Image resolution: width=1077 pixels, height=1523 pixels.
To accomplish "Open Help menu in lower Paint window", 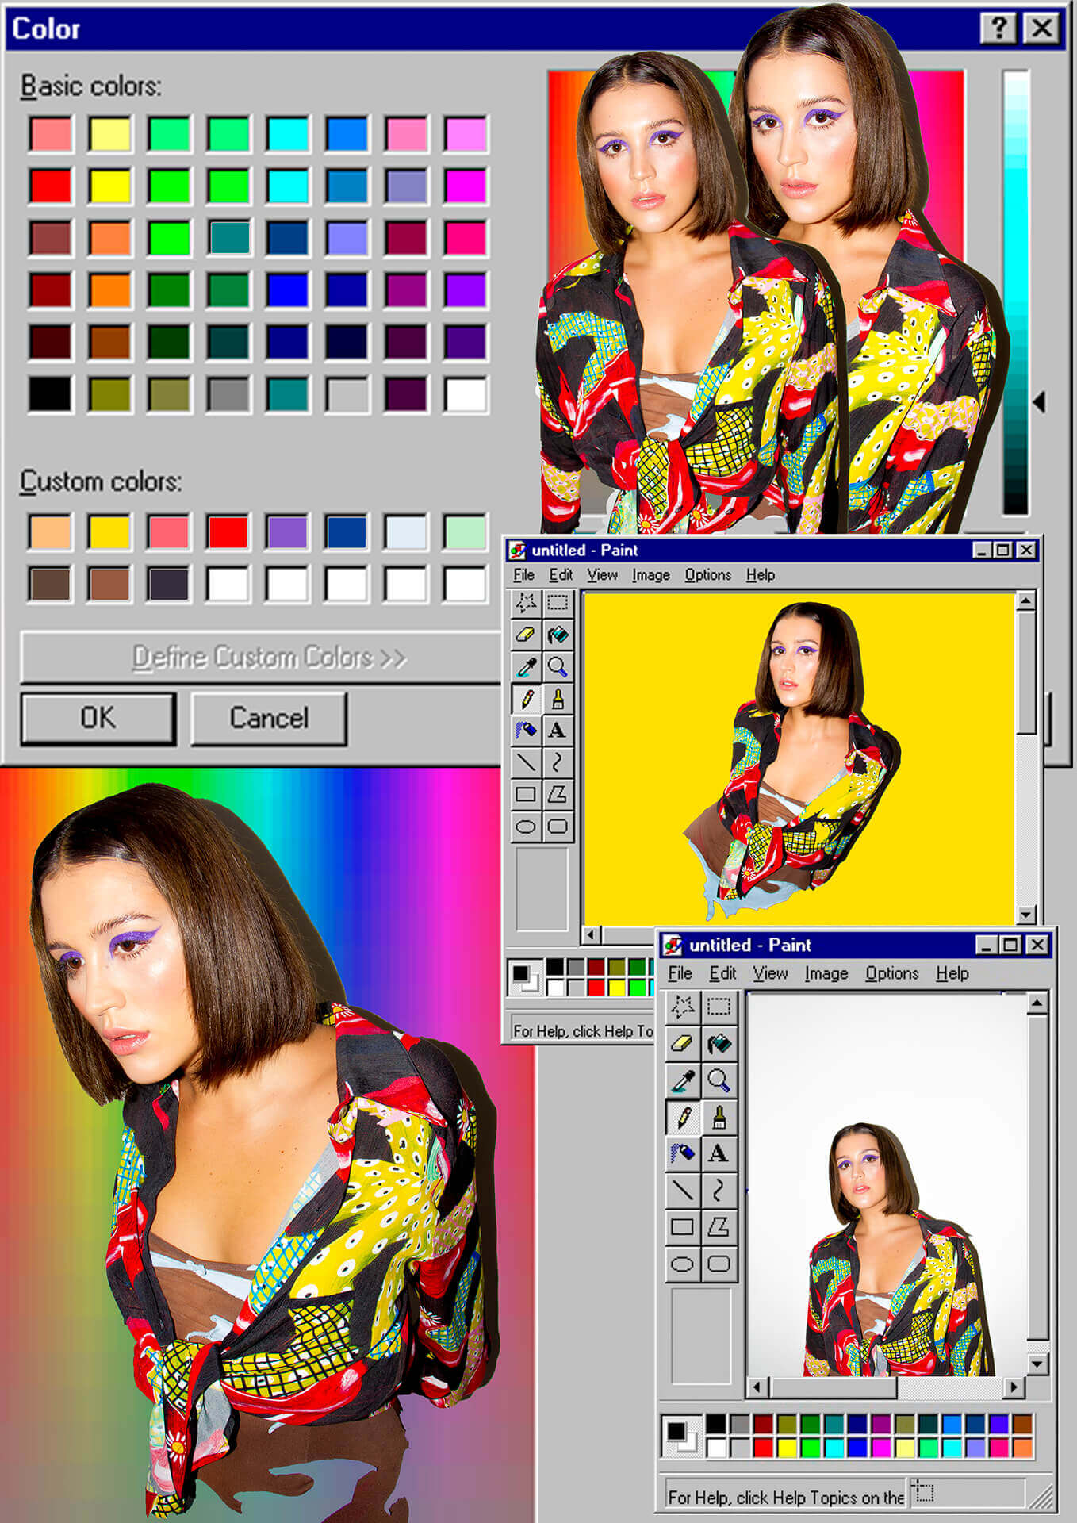I will tap(952, 973).
